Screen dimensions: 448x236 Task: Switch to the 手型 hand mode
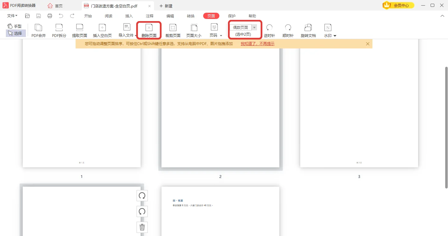pyautogui.click(x=15, y=26)
